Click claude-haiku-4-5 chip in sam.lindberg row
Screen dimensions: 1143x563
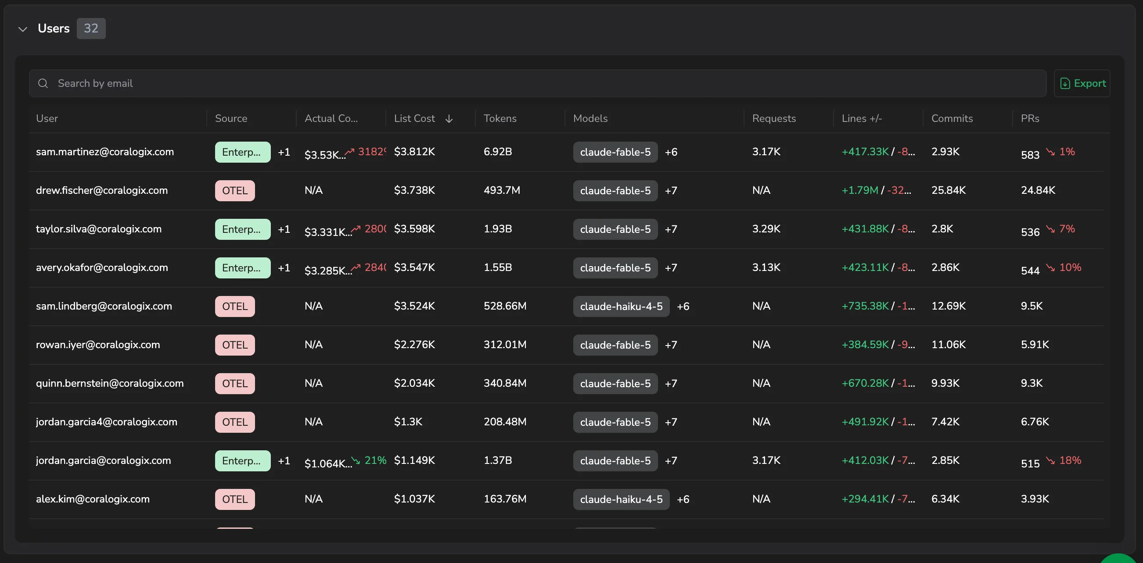tap(621, 306)
